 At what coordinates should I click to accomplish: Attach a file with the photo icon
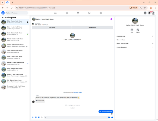point(36,117)
